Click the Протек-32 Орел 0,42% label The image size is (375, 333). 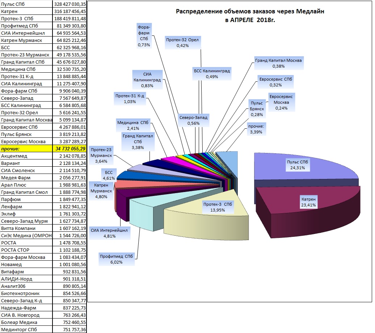point(182,43)
